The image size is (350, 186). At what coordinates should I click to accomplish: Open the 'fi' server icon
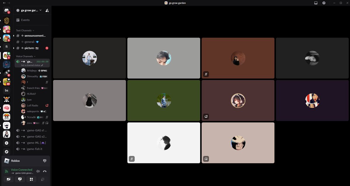(6, 47)
